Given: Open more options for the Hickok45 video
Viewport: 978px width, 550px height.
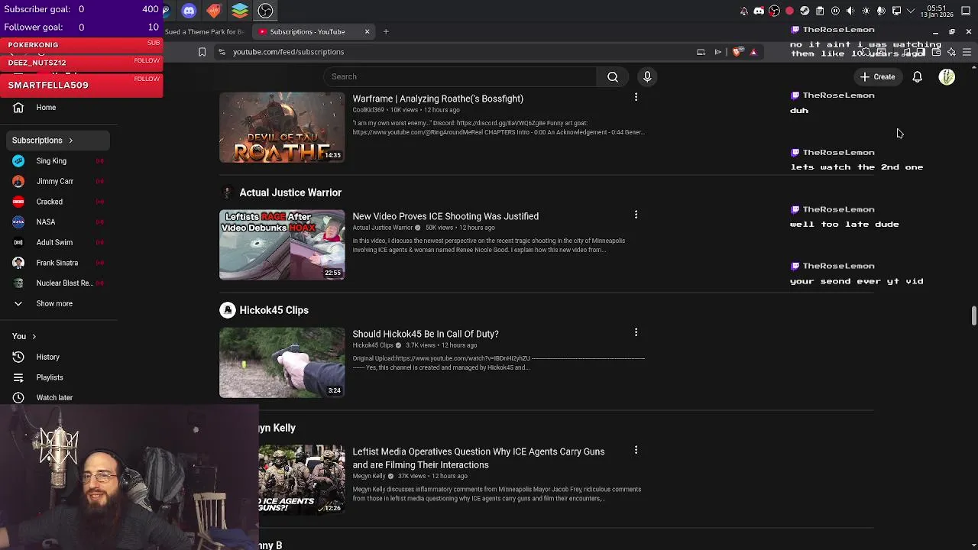Looking at the screenshot, I should point(636,332).
